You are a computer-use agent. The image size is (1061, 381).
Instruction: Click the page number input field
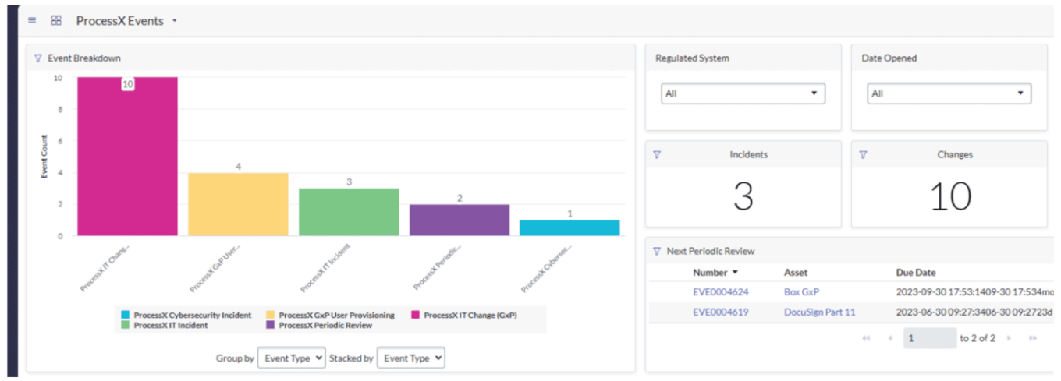pos(929,338)
